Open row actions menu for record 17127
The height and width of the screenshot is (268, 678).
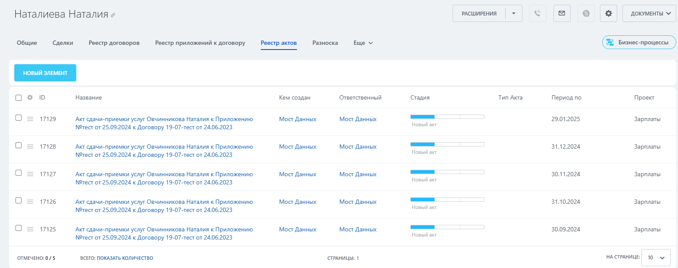point(30,174)
